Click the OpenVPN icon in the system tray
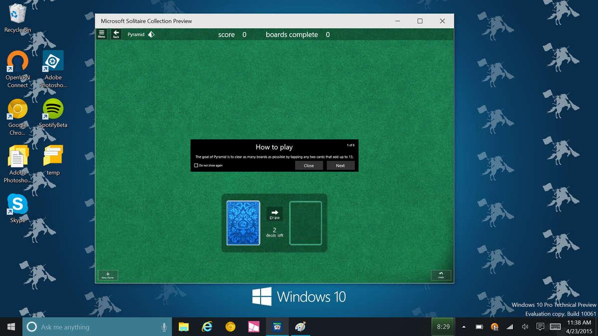The width and height of the screenshot is (598, 336). [x=494, y=327]
